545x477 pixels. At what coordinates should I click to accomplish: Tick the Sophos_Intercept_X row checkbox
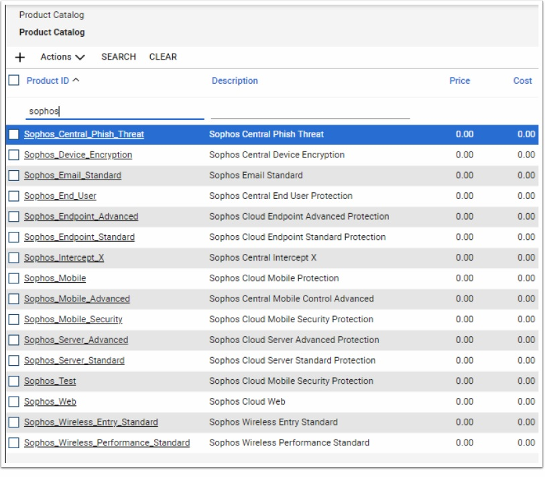[x=14, y=258]
